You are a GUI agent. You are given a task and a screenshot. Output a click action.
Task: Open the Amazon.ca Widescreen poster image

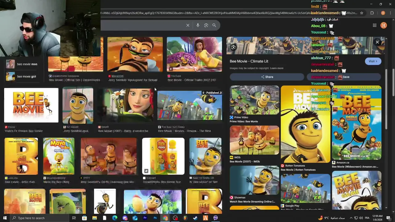click(356, 122)
